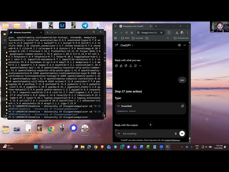
Task: Thumbs up the ChatGPT response
Action: pyautogui.click(x=121, y=66)
